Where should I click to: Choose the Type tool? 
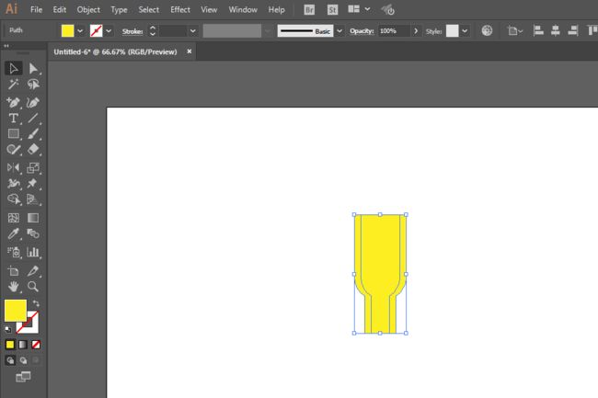tap(14, 118)
